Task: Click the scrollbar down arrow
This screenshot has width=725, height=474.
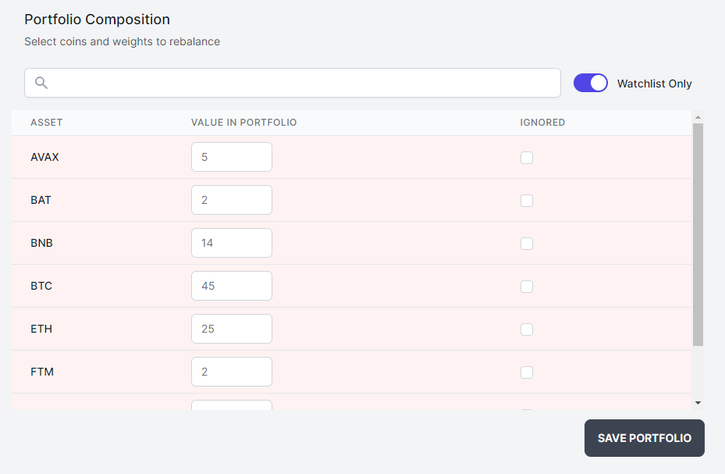Action: (698, 403)
